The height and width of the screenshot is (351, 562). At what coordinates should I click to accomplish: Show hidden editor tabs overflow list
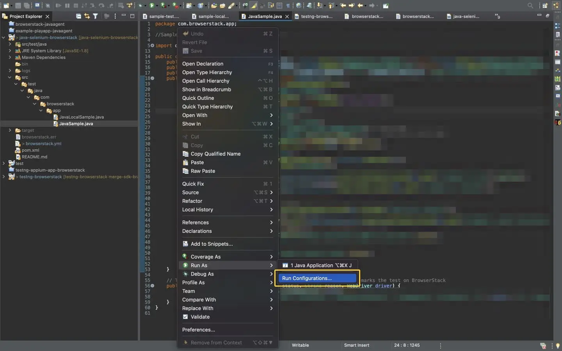pos(497,16)
